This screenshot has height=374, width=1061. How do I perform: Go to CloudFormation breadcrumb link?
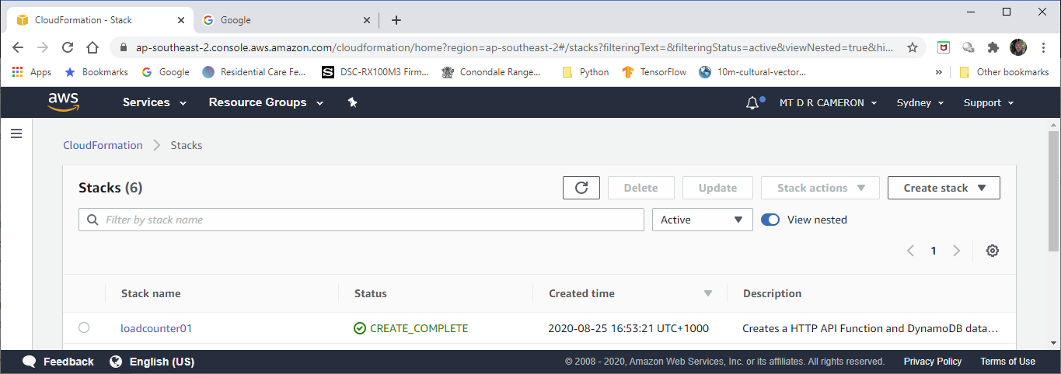103,145
